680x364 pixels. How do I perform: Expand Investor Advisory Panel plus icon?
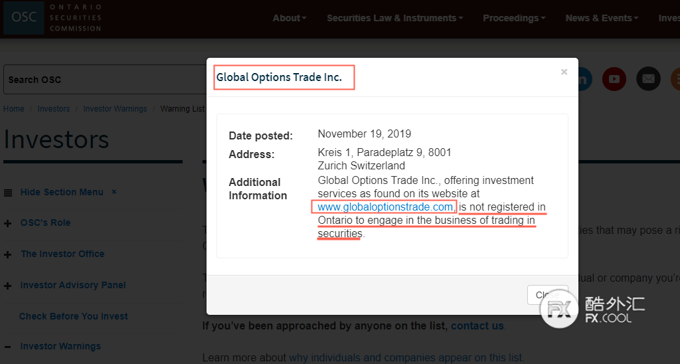coord(7,286)
